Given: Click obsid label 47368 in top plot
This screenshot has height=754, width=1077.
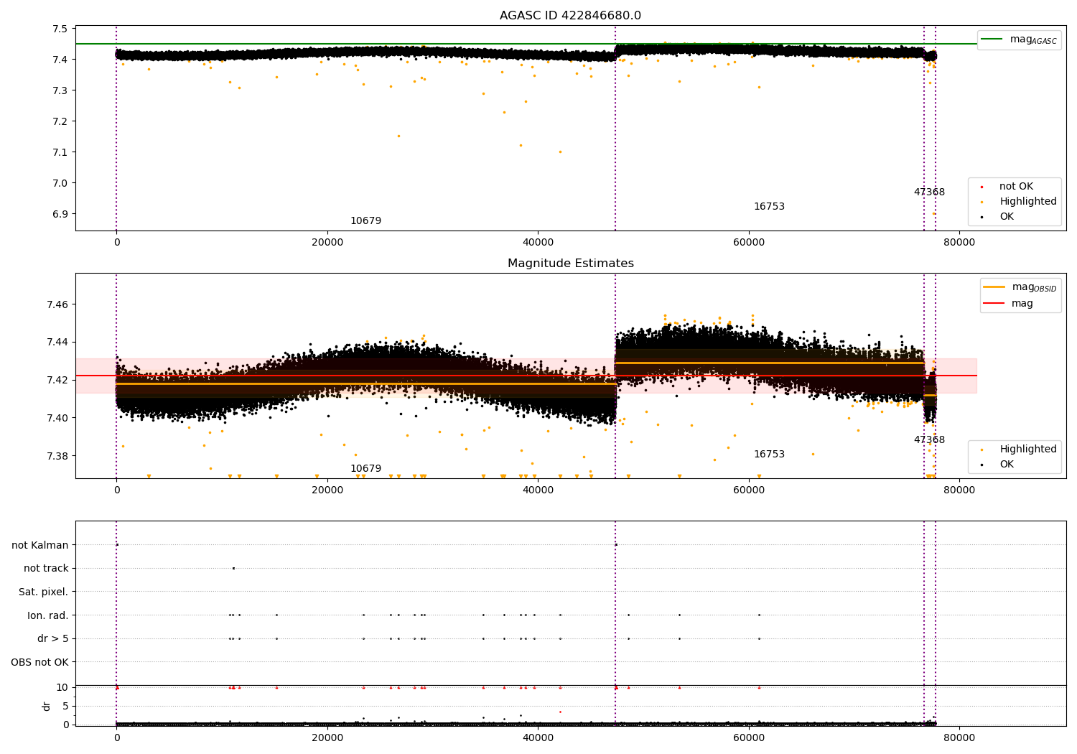Looking at the screenshot, I should [x=929, y=192].
